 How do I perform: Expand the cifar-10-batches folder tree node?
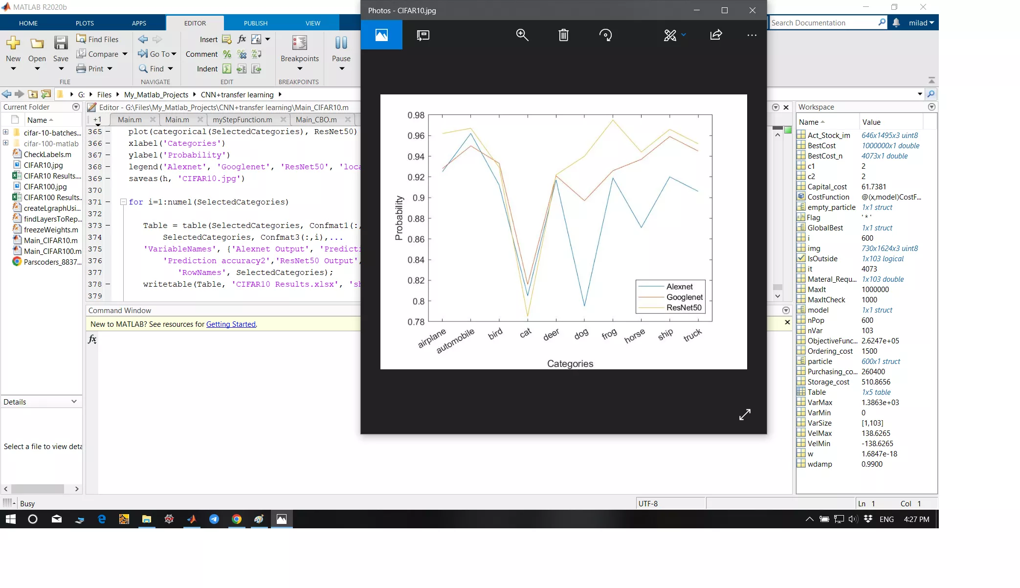[6, 132]
